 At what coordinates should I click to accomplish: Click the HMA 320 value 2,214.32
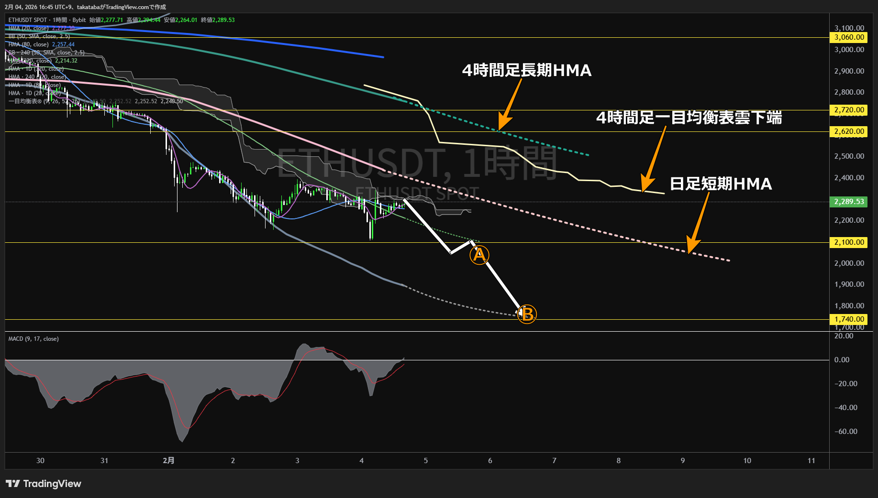tap(66, 61)
